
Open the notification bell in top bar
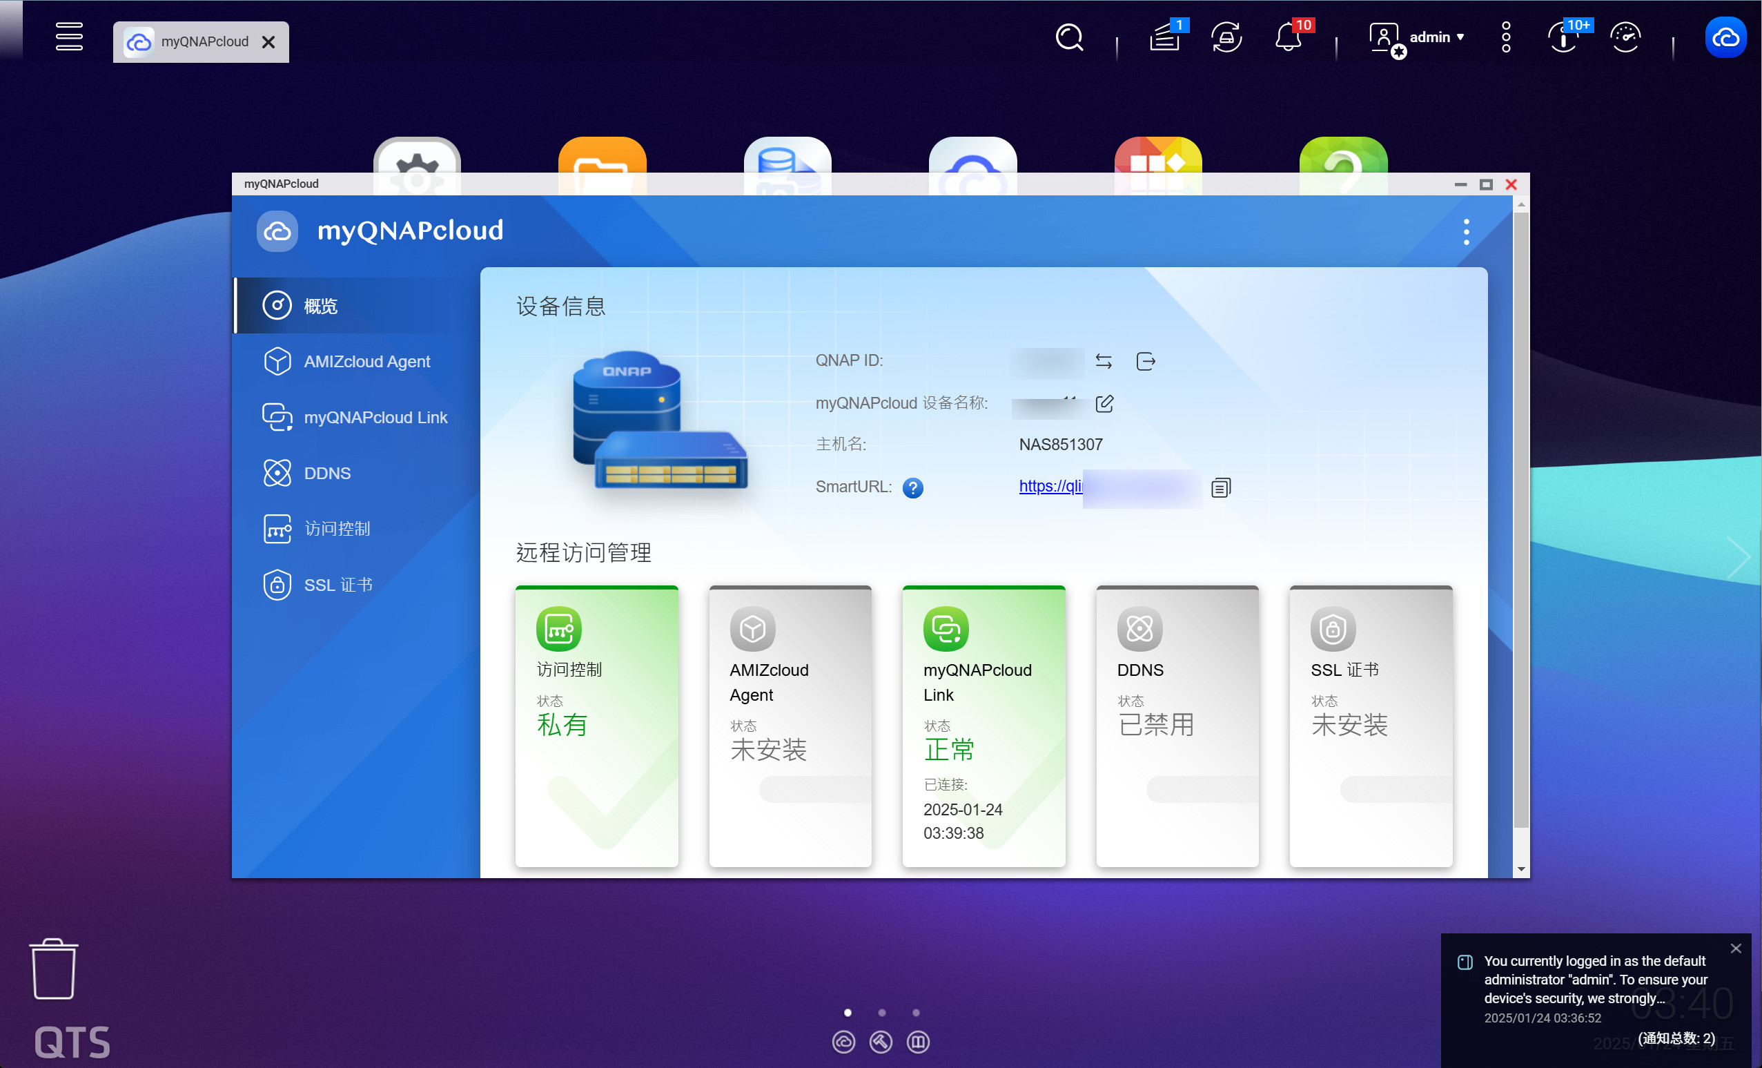pyautogui.click(x=1288, y=37)
